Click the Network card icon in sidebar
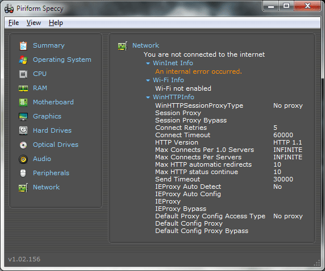Screen dimensions: 325x271 (23, 188)
